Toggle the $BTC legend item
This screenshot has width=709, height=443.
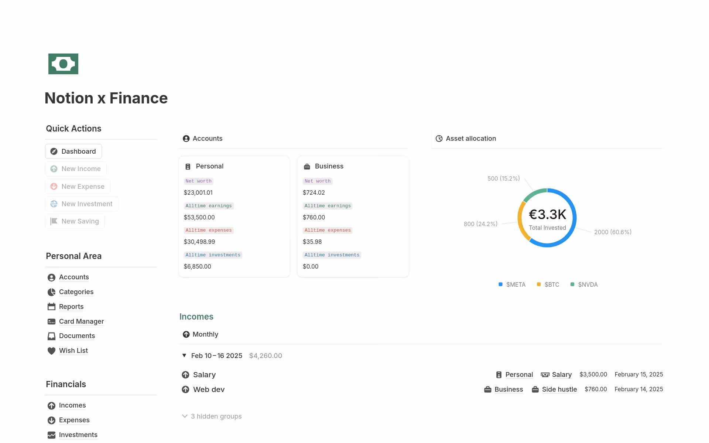548,284
